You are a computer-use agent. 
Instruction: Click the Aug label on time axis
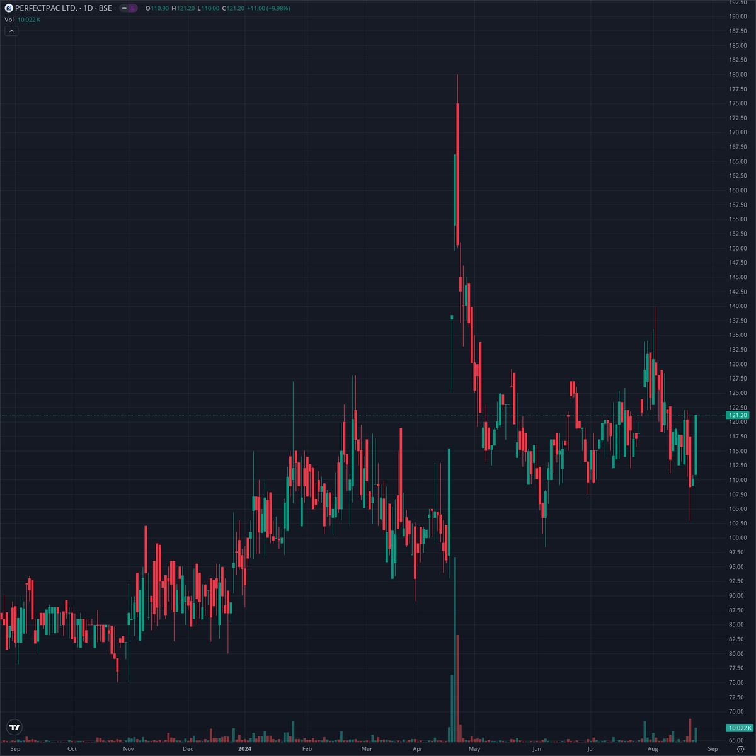(x=653, y=749)
